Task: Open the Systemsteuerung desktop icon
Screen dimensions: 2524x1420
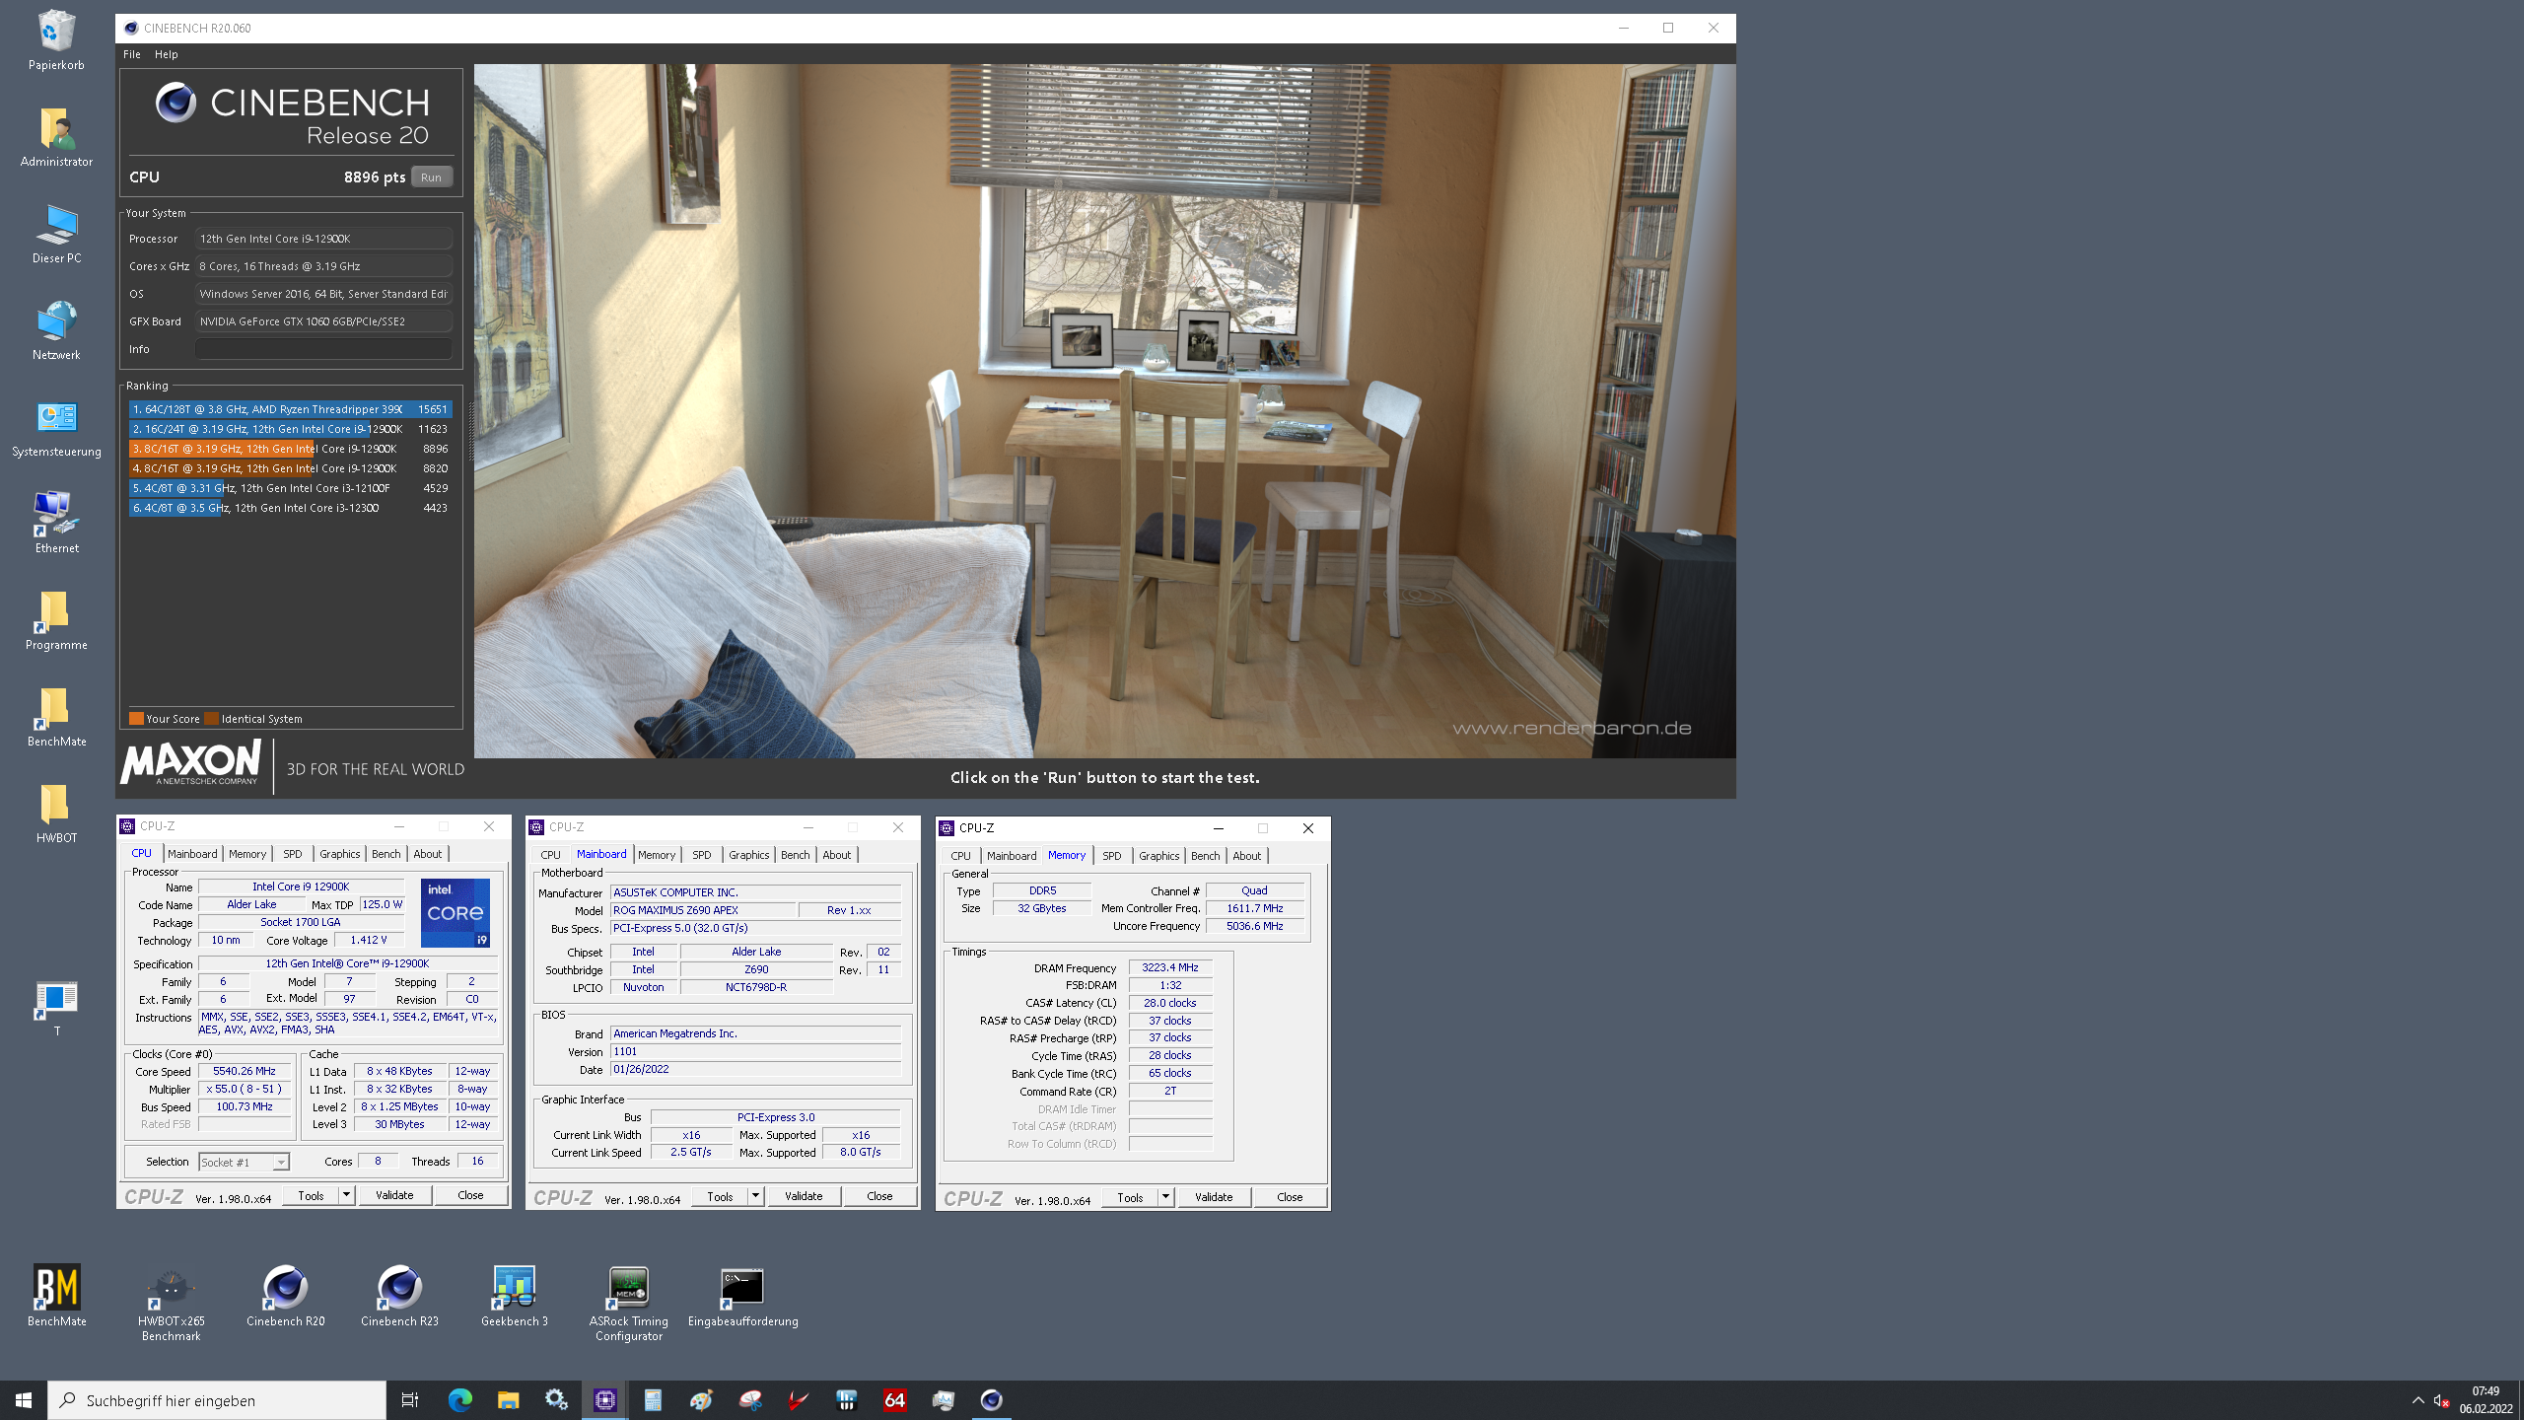Action: [56, 427]
